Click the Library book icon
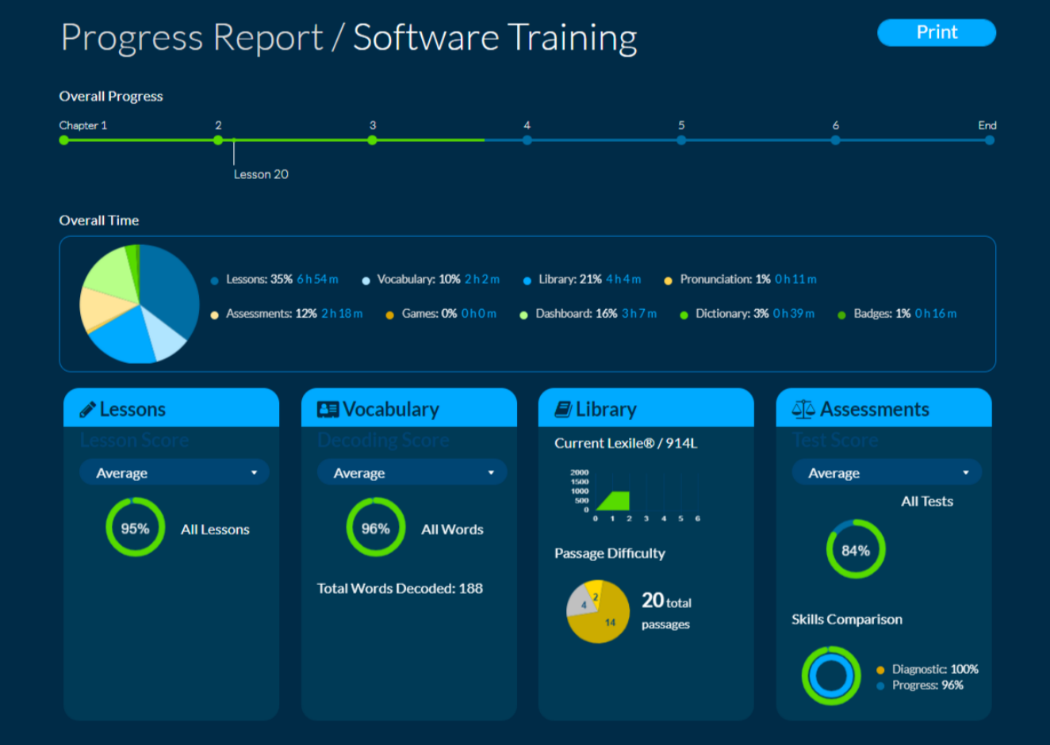1050x745 pixels. (x=563, y=410)
